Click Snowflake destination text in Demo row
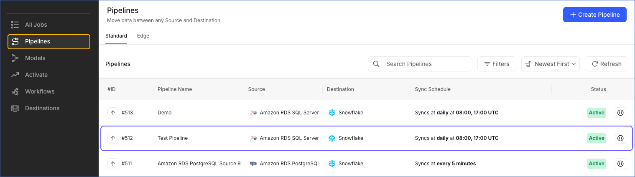 point(351,113)
